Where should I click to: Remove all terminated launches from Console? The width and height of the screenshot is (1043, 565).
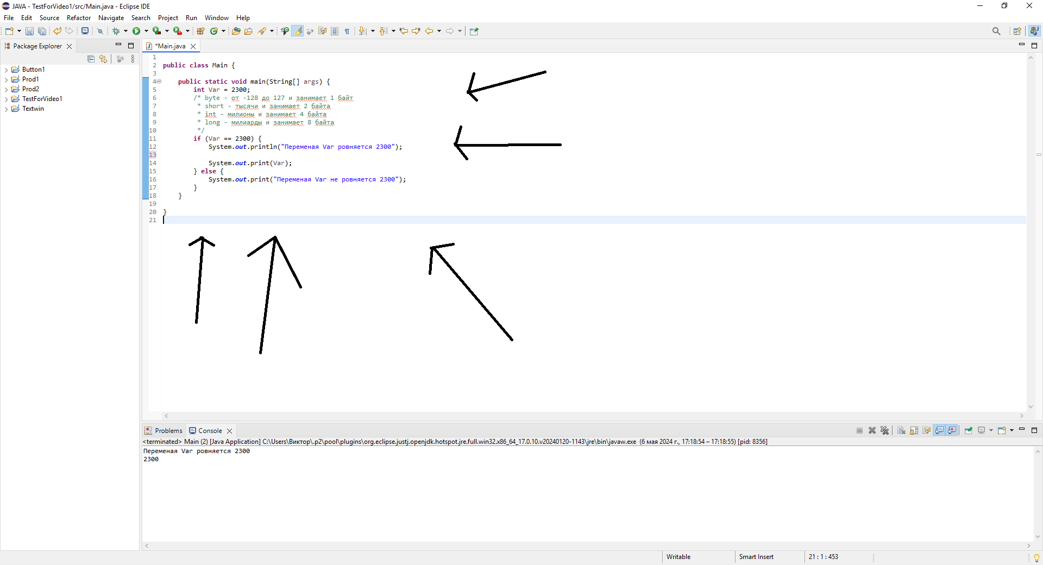point(885,430)
